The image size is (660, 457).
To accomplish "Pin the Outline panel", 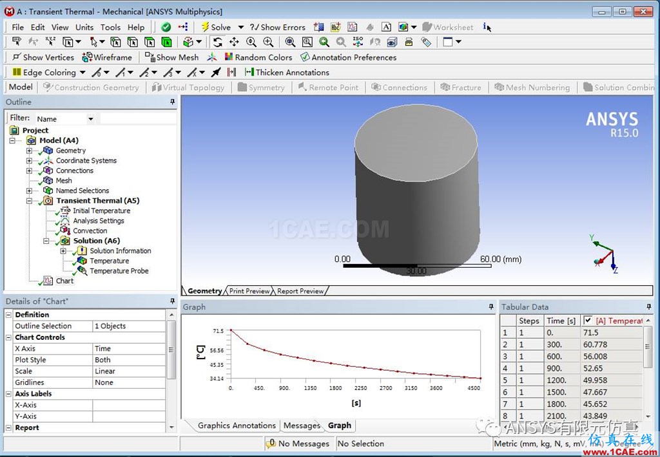I will point(172,102).
